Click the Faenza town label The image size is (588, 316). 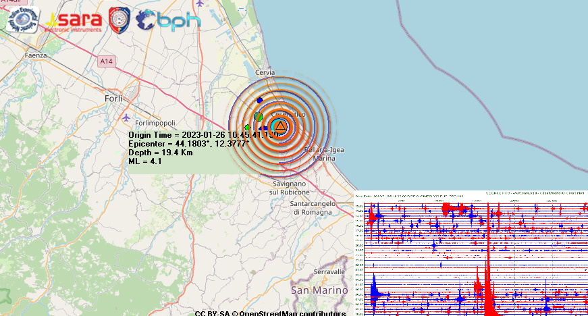[x=34, y=55]
